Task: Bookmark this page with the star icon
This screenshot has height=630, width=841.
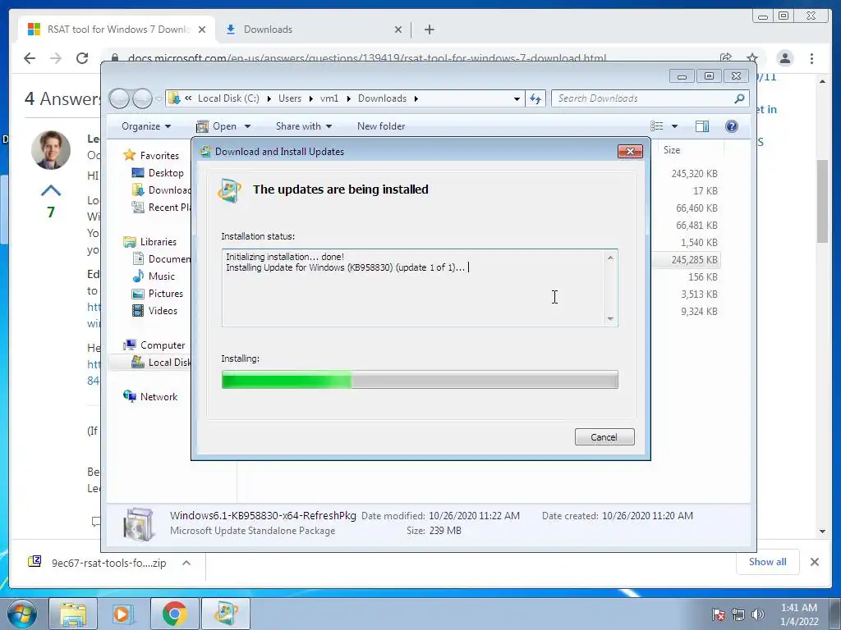Action: [x=752, y=58]
